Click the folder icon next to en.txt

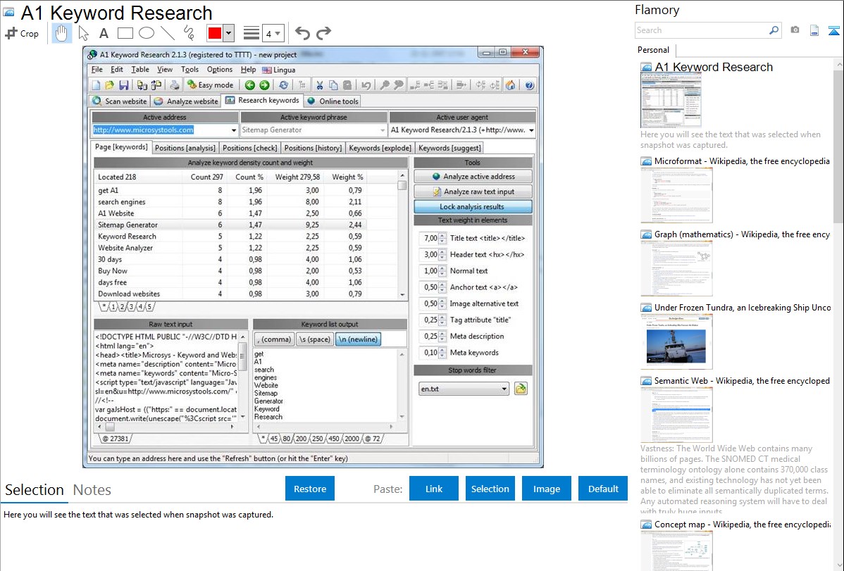click(521, 389)
